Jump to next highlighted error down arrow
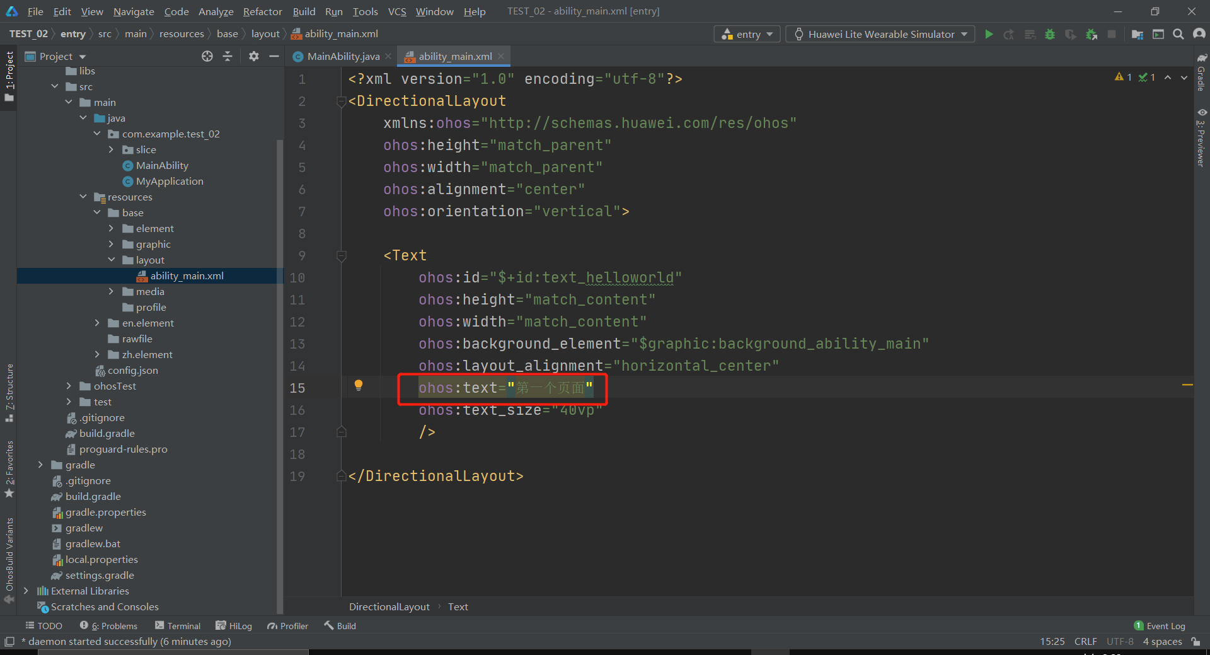Viewport: 1210px width, 655px height. [x=1184, y=77]
